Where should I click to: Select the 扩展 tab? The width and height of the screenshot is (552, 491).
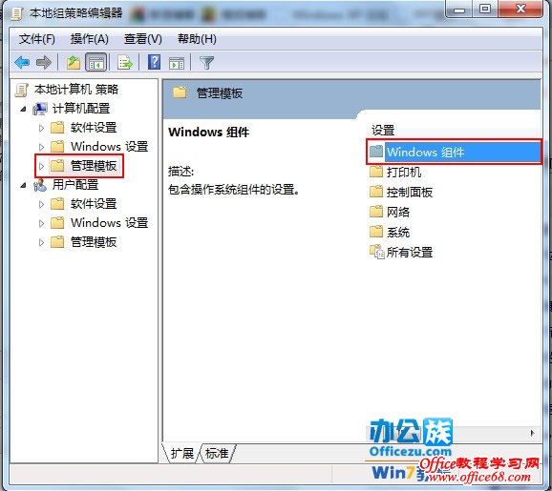click(182, 453)
